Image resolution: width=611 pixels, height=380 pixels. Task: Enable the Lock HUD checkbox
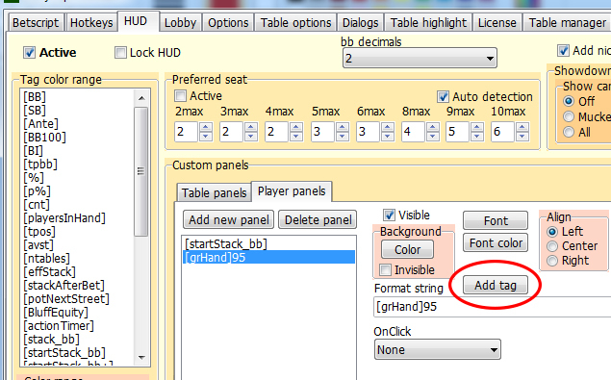click(121, 52)
